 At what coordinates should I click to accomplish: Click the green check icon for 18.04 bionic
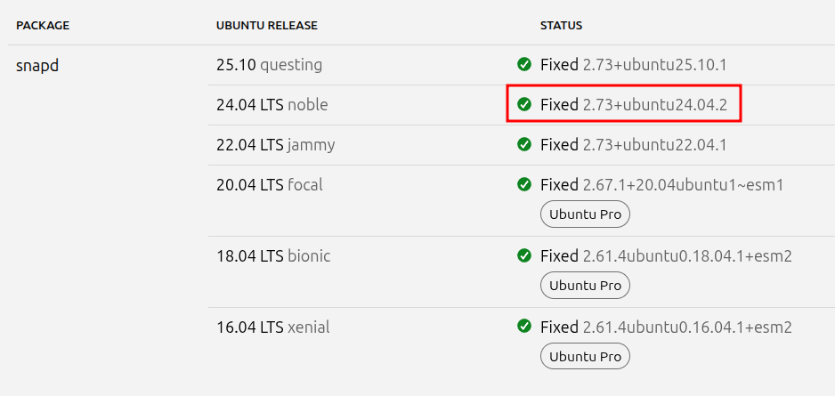click(x=524, y=255)
